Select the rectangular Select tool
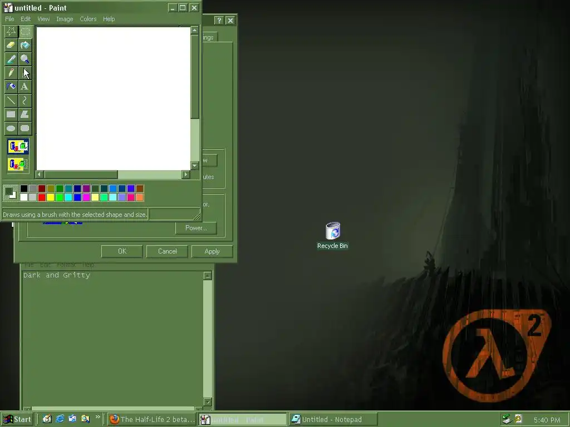Viewport: 570px width, 427px height. [x=25, y=32]
